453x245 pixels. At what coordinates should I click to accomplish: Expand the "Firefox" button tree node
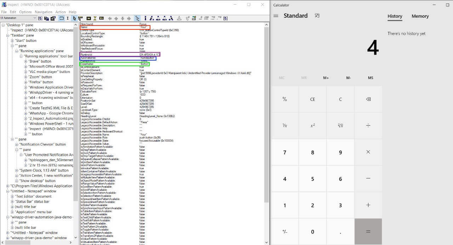[x=25, y=82]
